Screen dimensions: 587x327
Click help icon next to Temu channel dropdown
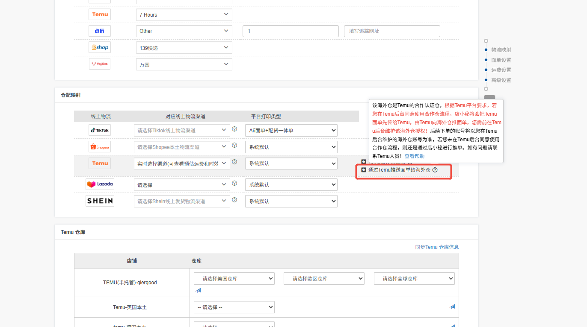pos(234,162)
